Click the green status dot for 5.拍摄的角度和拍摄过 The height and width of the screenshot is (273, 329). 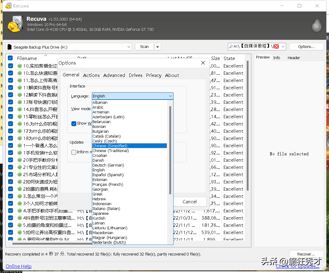pyautogui.click(x=20, y=225)
